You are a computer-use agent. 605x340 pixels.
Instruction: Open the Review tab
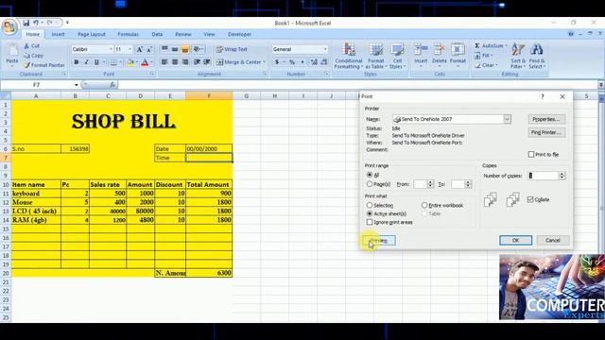point(182,34)
